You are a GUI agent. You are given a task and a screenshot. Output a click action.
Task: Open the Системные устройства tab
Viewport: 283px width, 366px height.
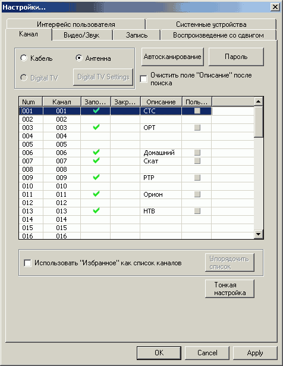click(x=211, y=24)
